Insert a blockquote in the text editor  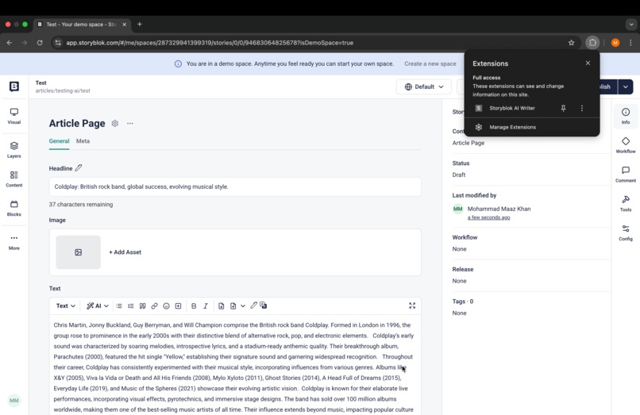(142, 305)
